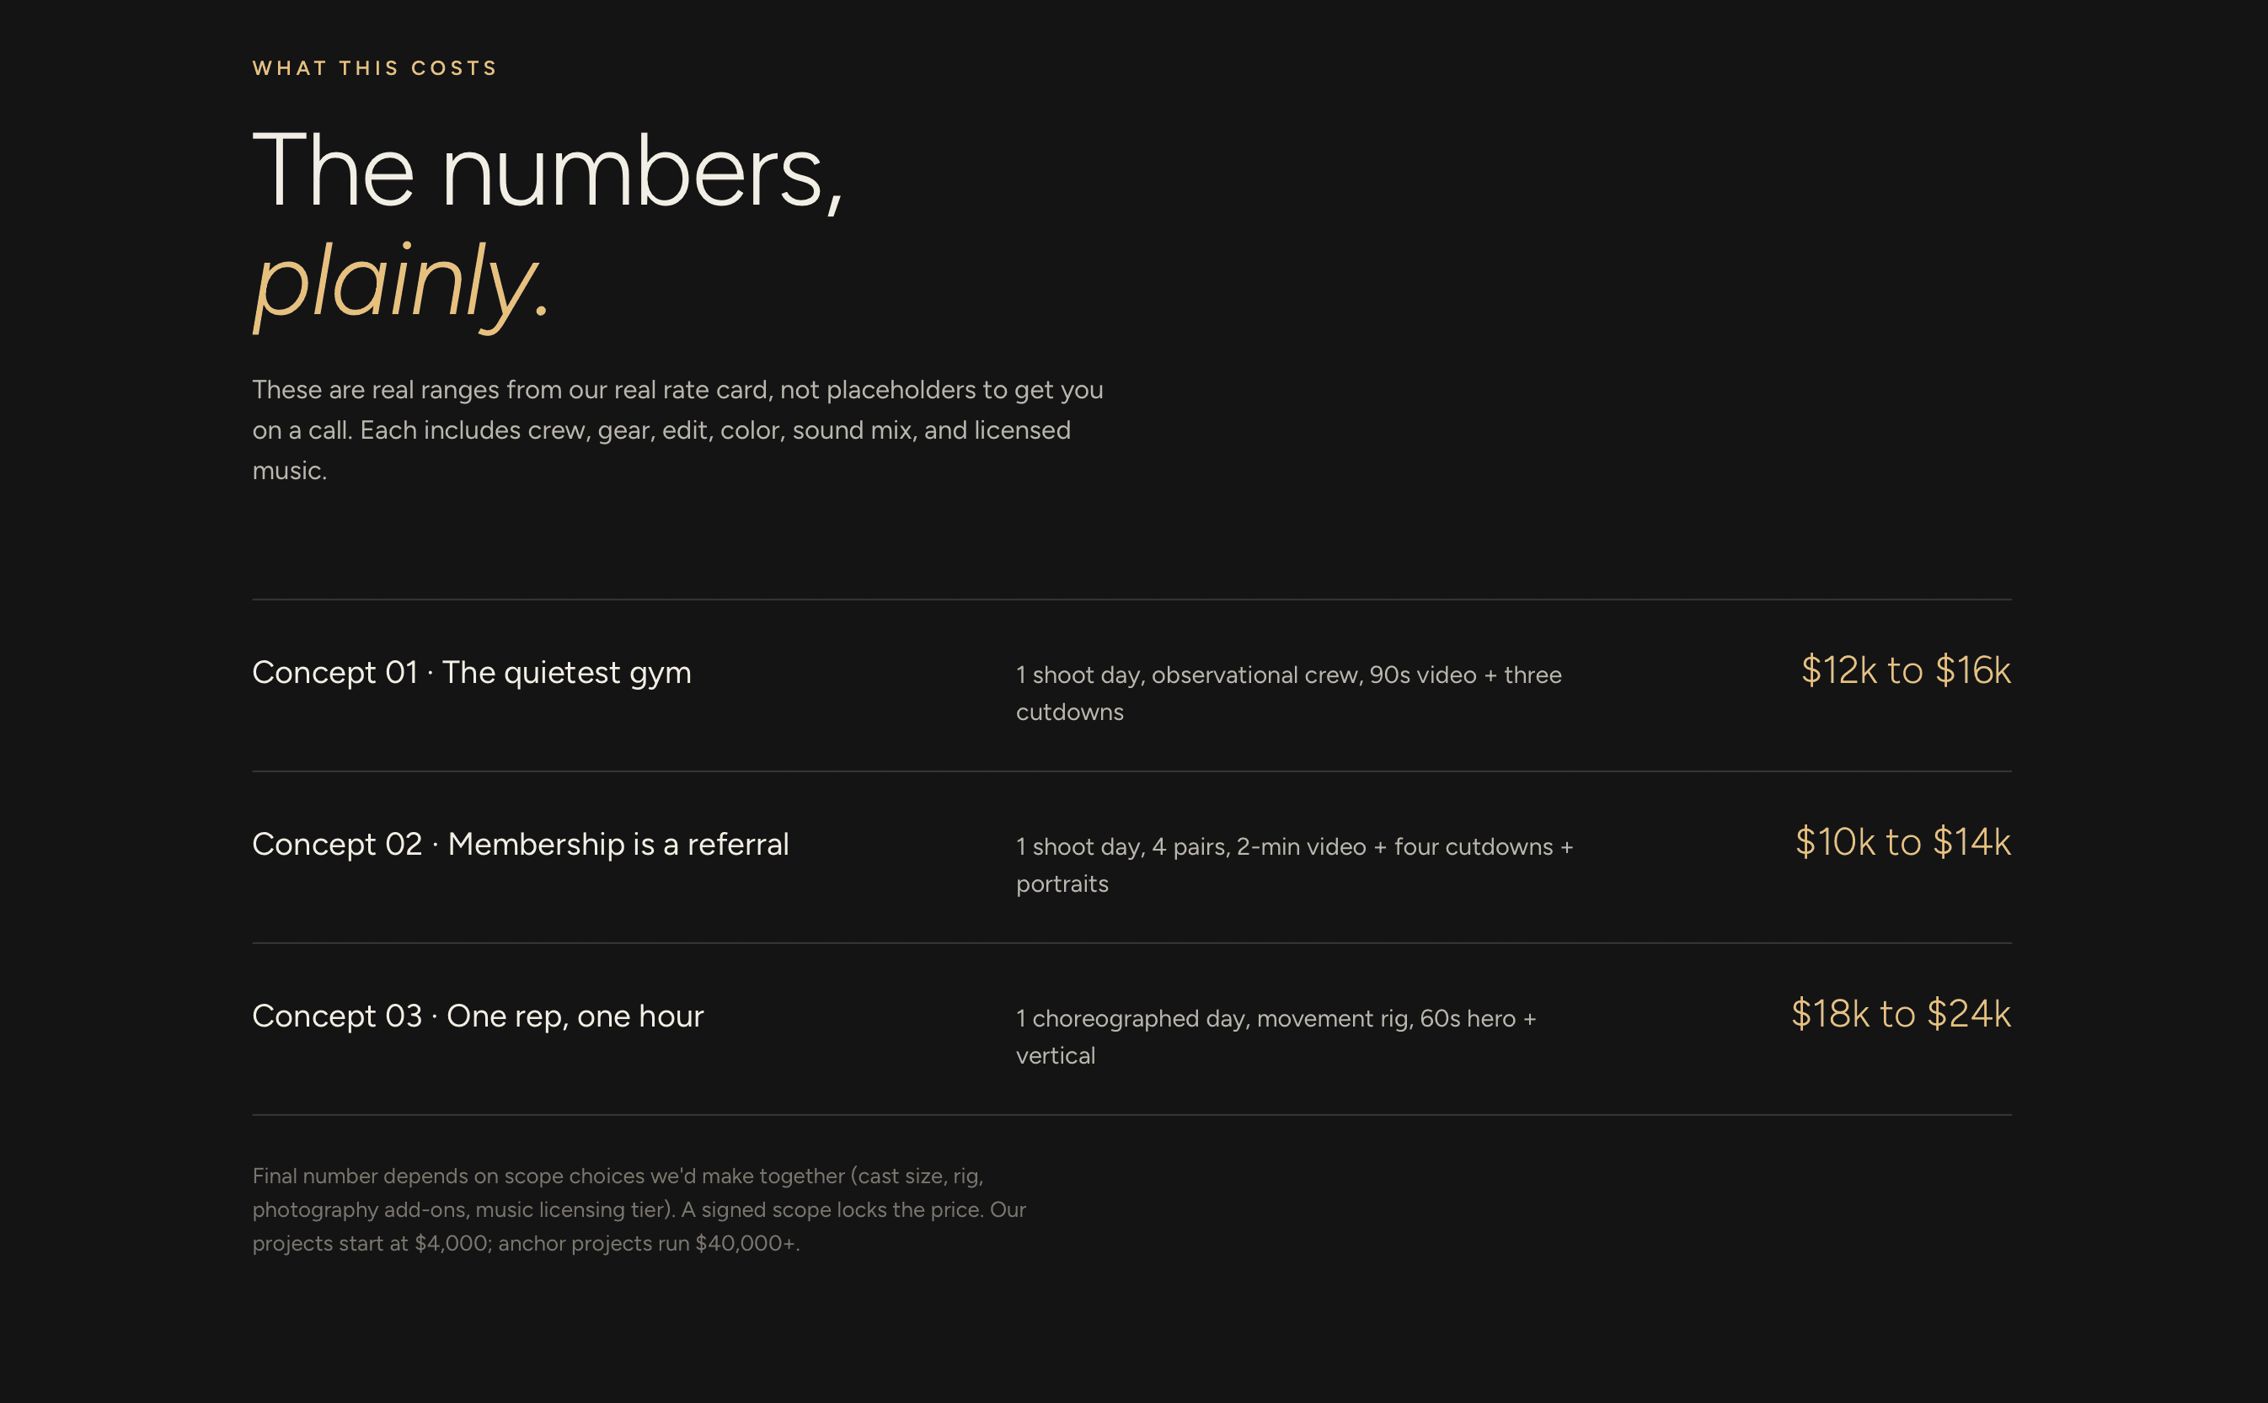Open Concept 02 · Membership is a referral
Image resolution: width=2268 pixels, height=1403 pixels.
1131,857
